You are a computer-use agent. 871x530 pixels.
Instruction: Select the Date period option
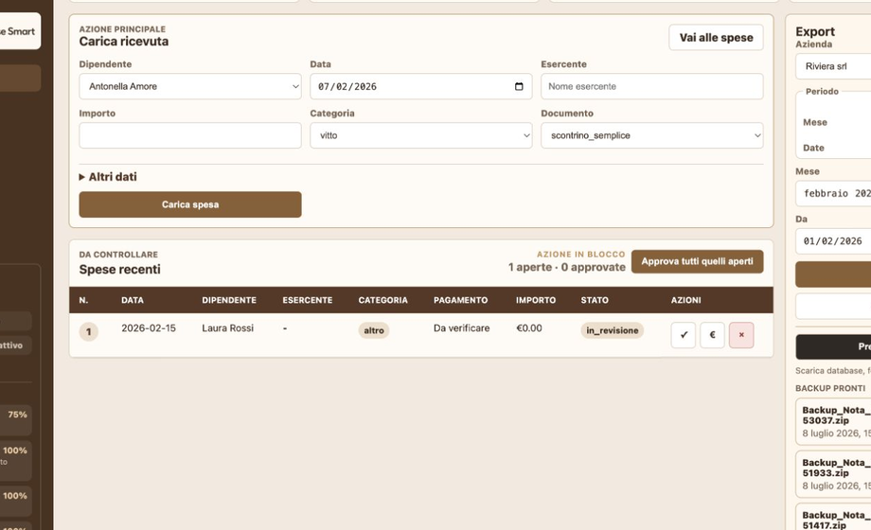(813, 148)
